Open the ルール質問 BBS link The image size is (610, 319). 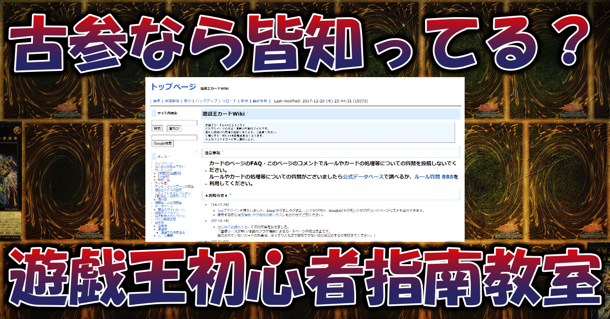[x=434, y=176]
